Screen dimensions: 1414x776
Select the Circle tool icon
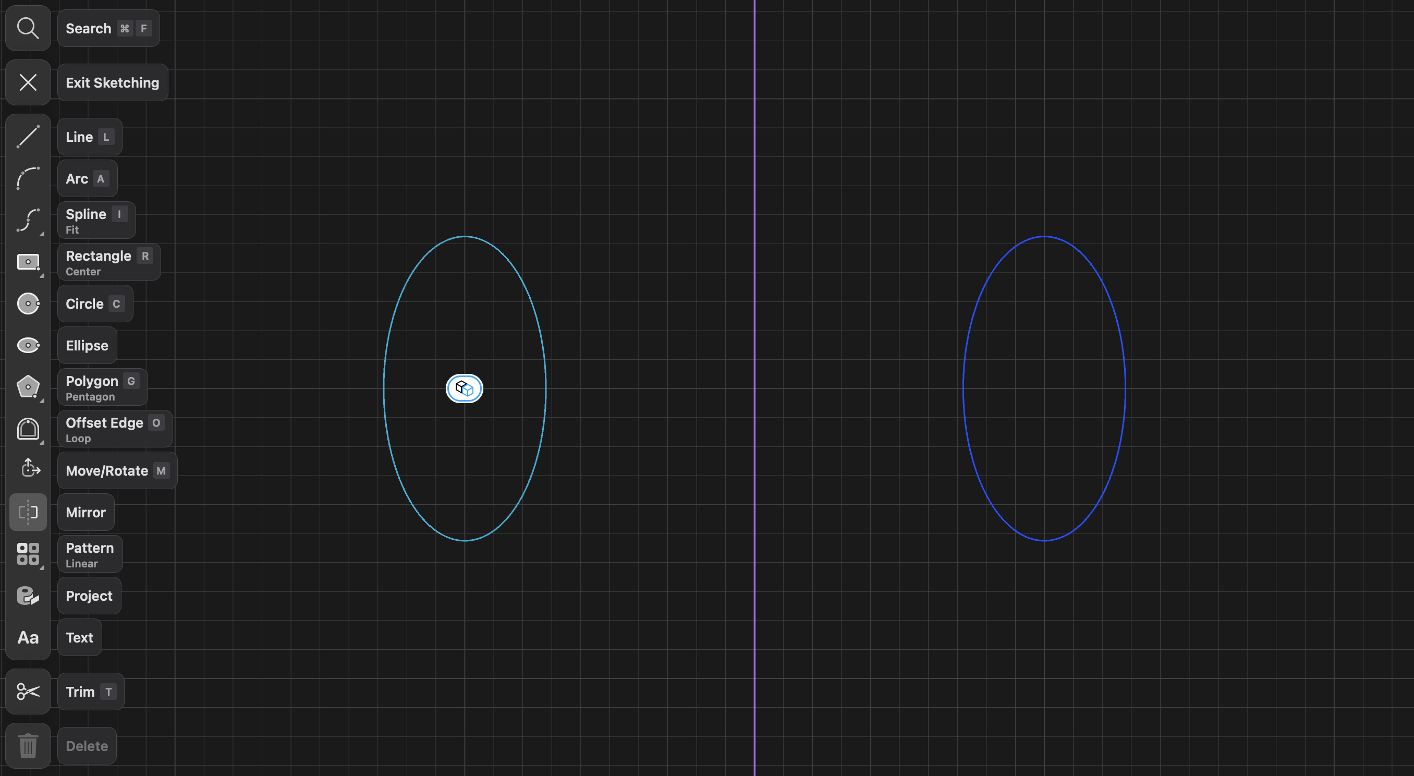pyautogui.click(x=28, y=304)
